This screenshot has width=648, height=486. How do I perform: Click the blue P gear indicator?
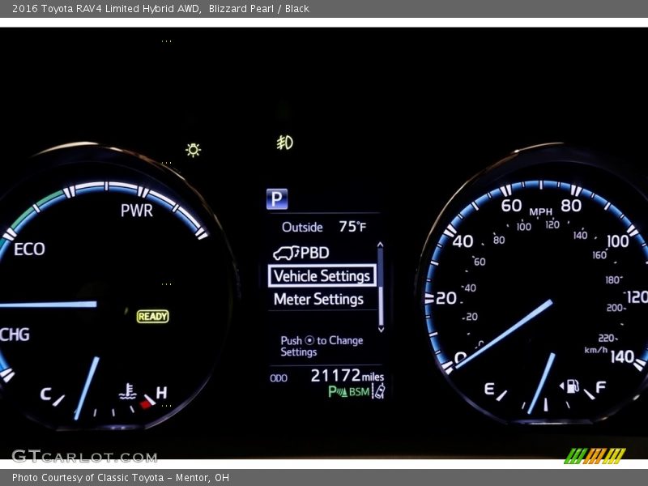click(277, 199)
